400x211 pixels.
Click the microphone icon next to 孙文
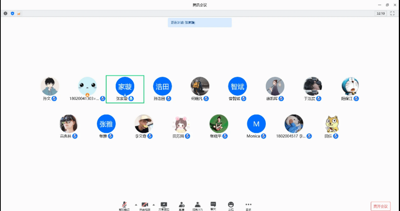(54, 98)
